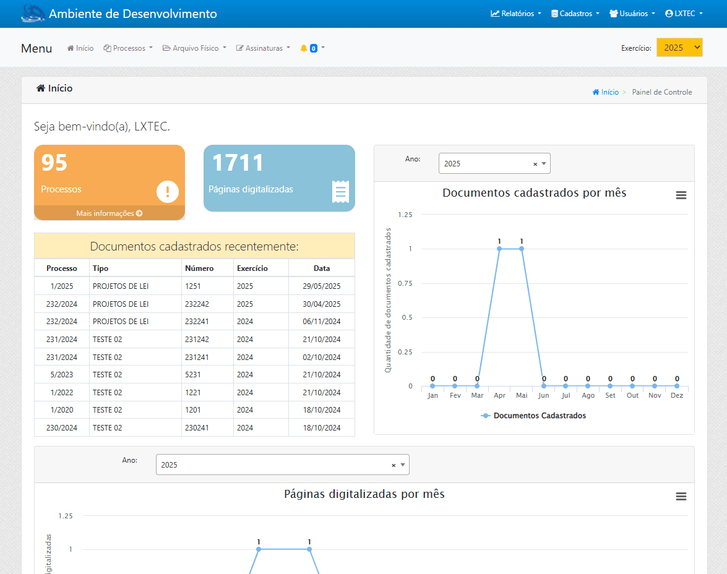The height and width of the screenshot is (574, 727).
Task: Clear the 2025 year in documents chart selector
Action: point(535,164)
